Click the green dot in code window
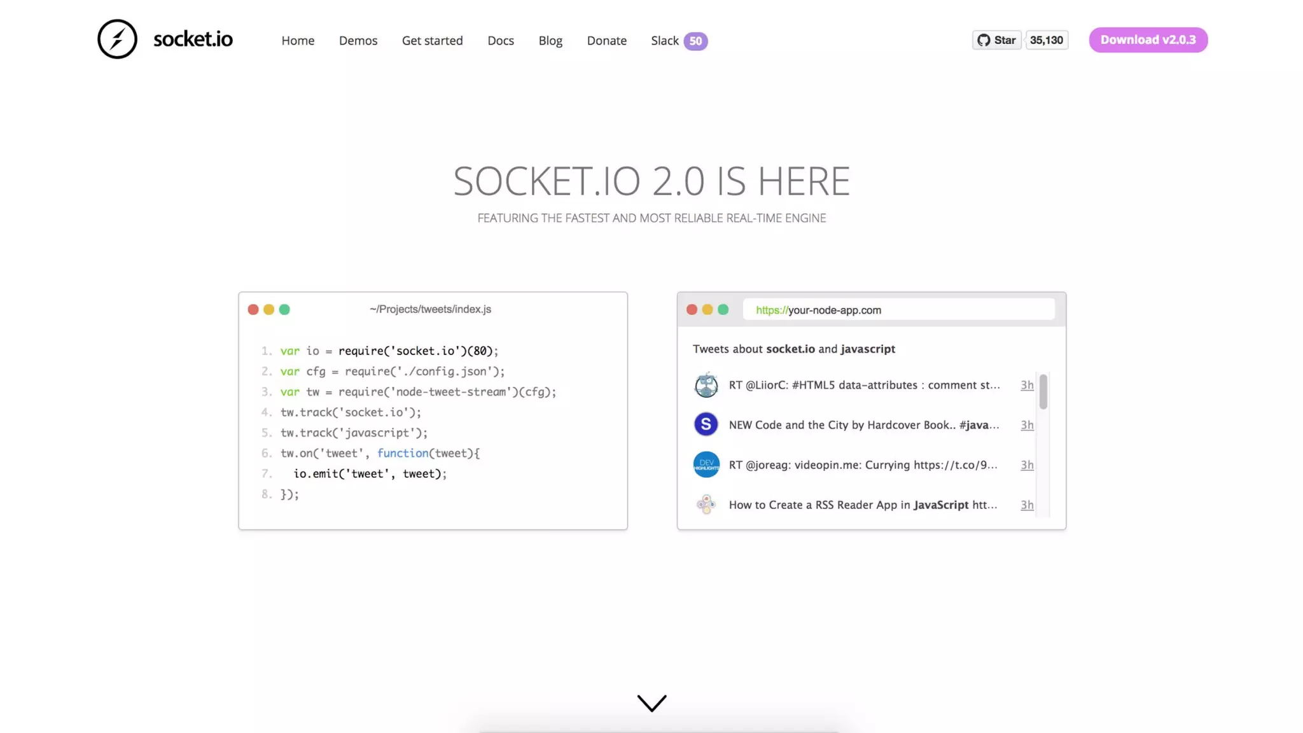 (284, 309)
